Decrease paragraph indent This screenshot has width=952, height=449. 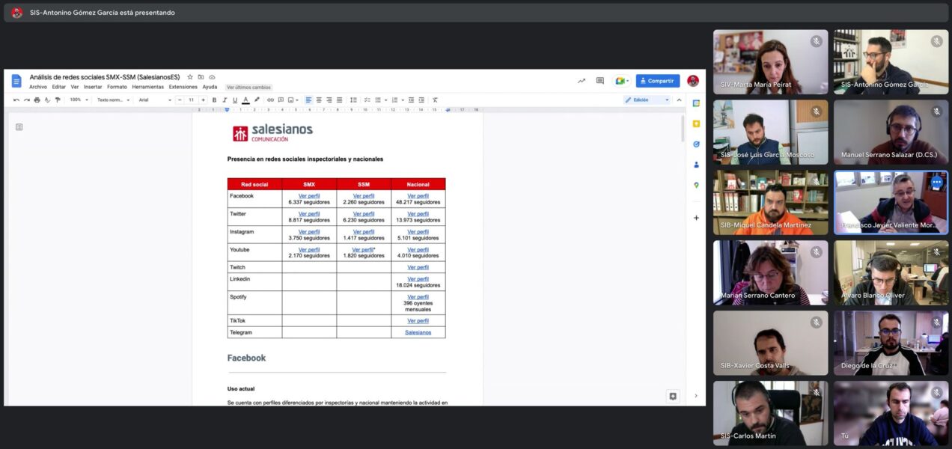pyautogui.click(x=411, y=100)
